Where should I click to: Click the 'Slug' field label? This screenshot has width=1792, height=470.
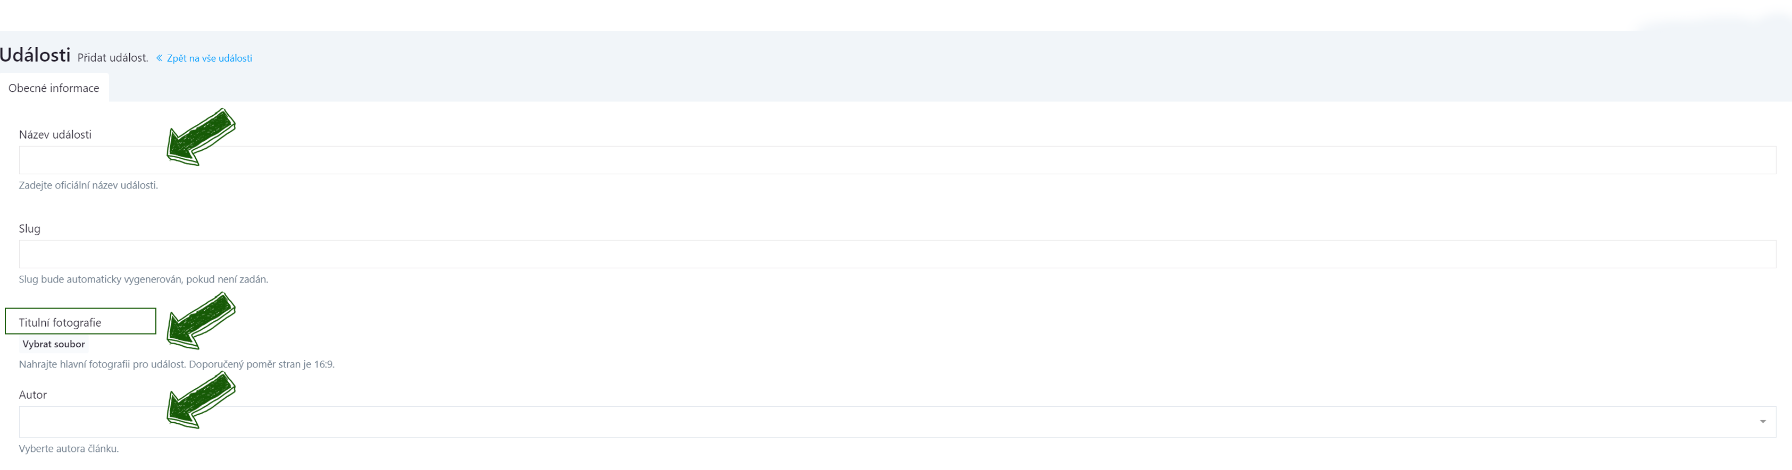click(30, 229)
